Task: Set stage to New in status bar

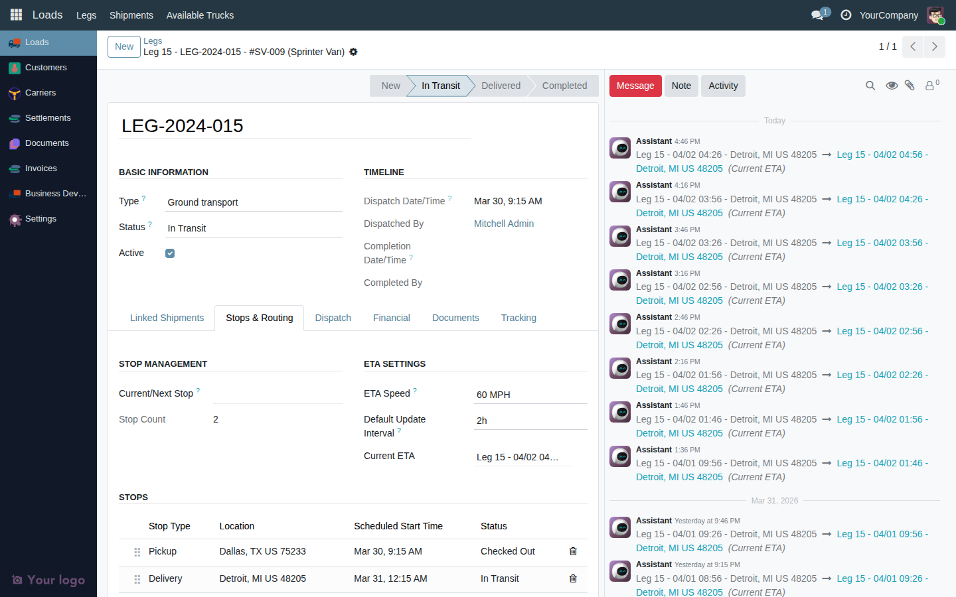Action: point(390,86)
